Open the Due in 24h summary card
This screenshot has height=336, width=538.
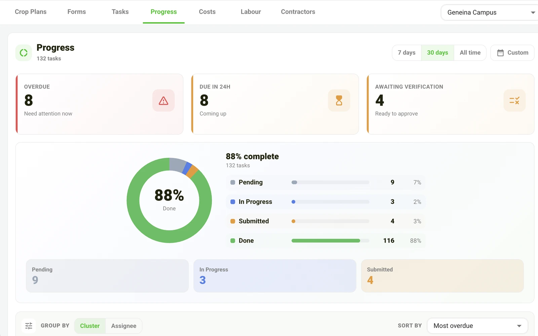click(x=275, y=104)
